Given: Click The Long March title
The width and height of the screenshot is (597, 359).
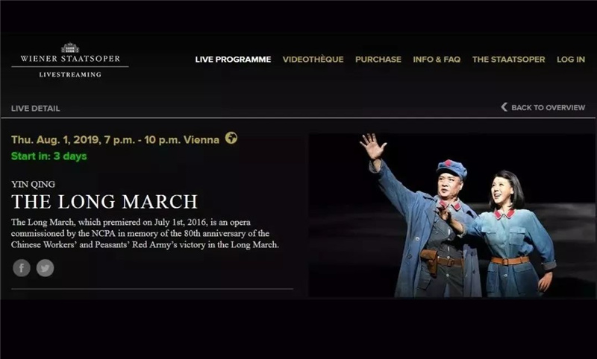Looking at the screenshot, I should pos(104,201).
